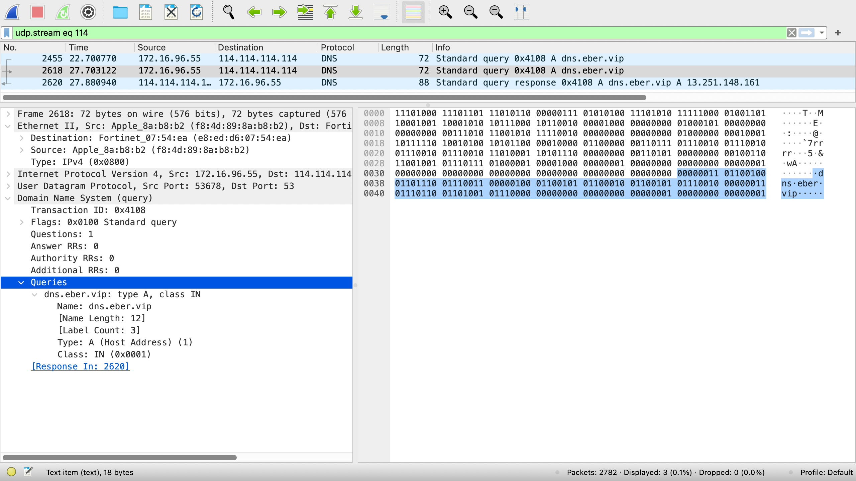Image resolution: width=856 pixels, height=481 pixels.
Task: Start a new capture with the shark fin icon
Action: pyautogui.click(x=12, y=12)
